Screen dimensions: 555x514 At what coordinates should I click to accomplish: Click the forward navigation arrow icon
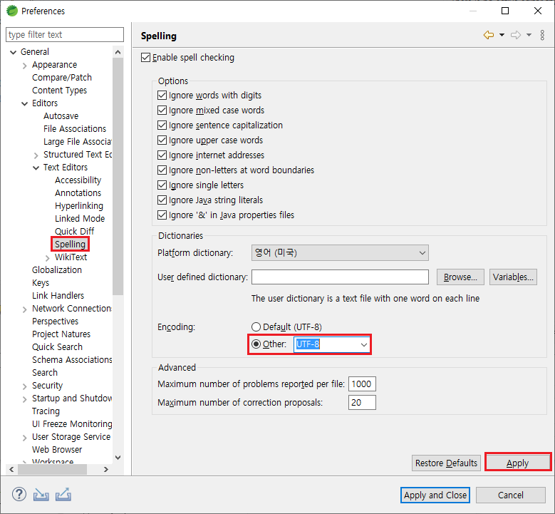point(516,35)
